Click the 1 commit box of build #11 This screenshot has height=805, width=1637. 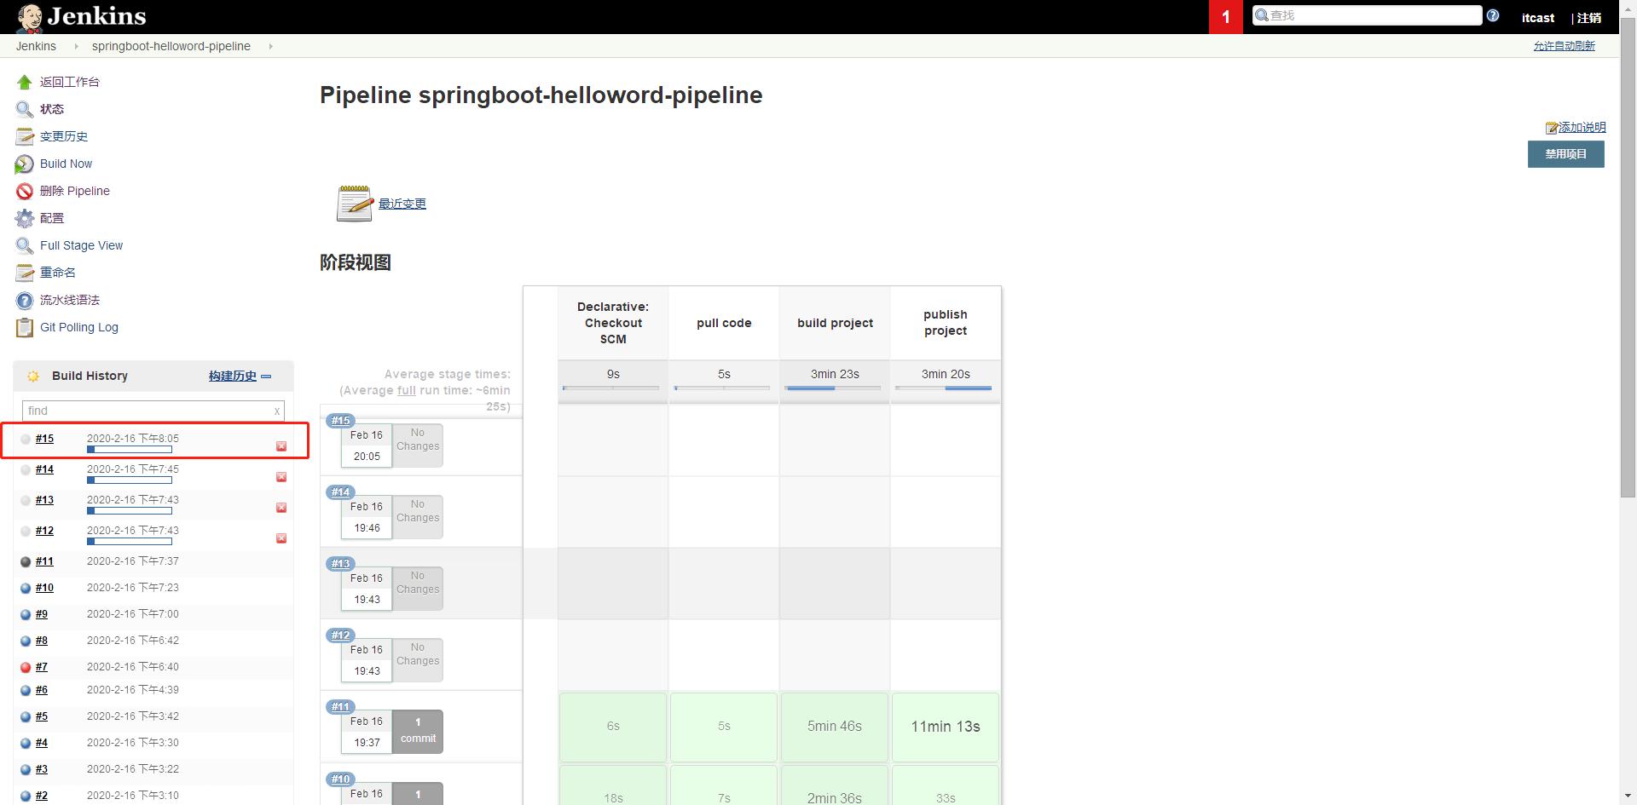click(418, 731)
